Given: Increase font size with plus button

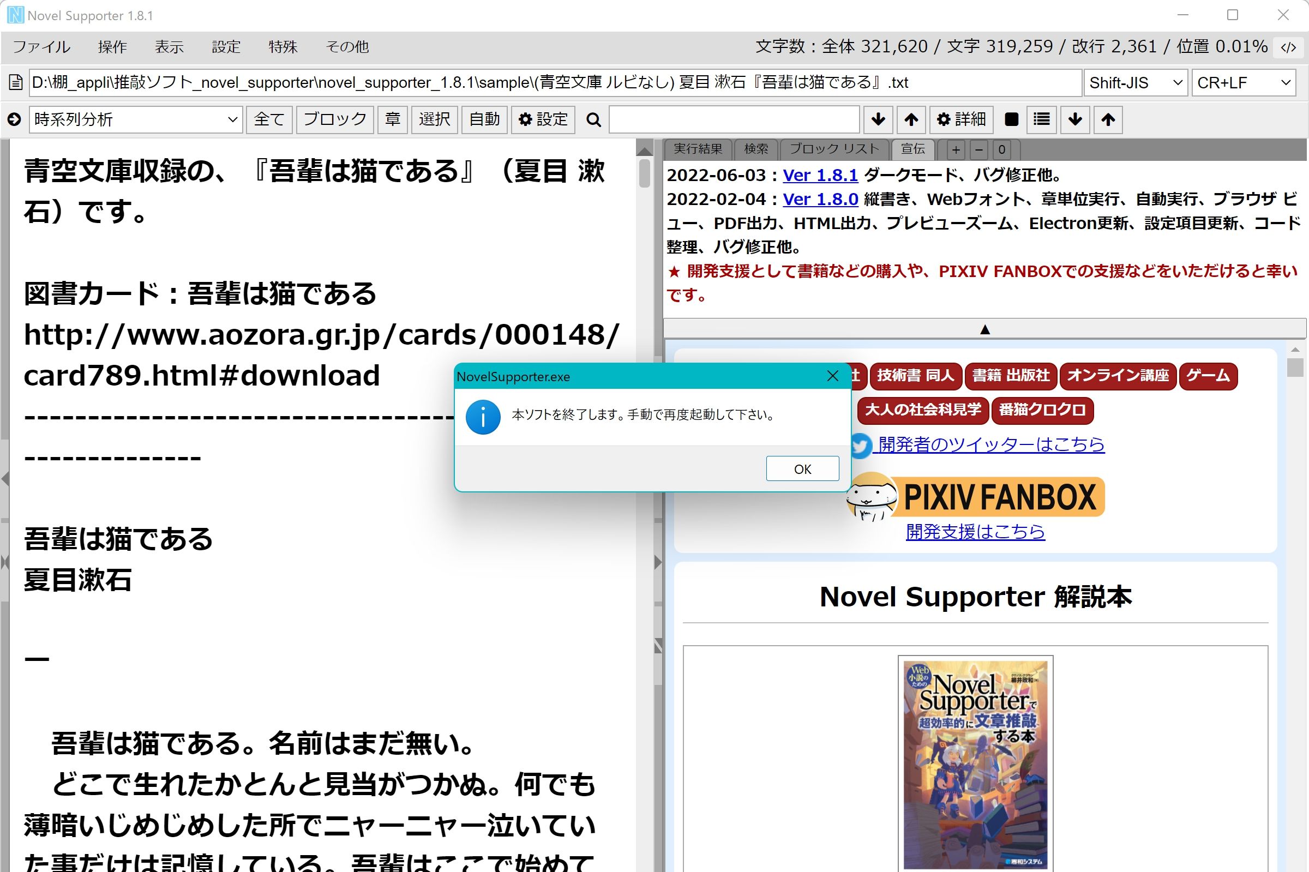Looking at the screenshot, I should pyautogui.click(x=956, y=149).
